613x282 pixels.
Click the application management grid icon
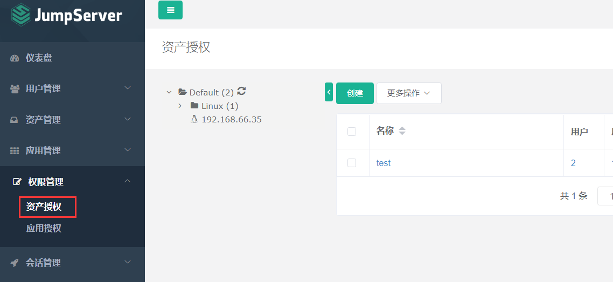pyautogui.click(x=14, y=150)
